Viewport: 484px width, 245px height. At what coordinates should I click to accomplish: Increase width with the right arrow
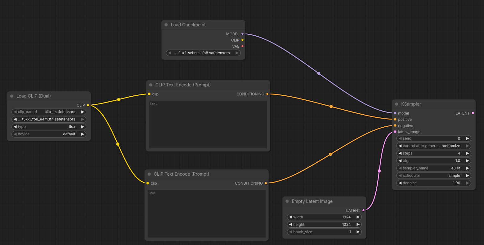(358, 217)
